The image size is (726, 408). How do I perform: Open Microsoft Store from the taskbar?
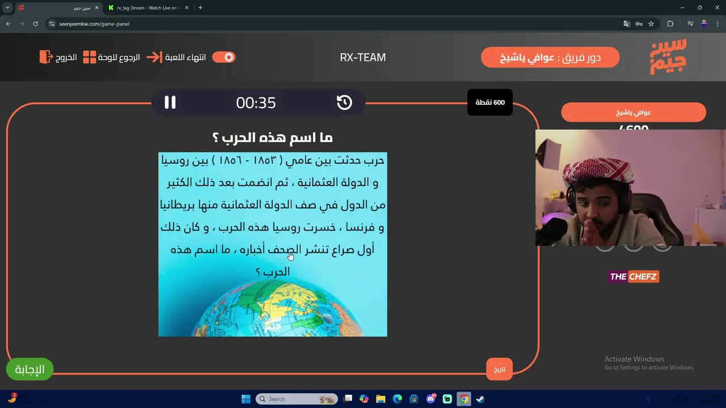[414, 399]
